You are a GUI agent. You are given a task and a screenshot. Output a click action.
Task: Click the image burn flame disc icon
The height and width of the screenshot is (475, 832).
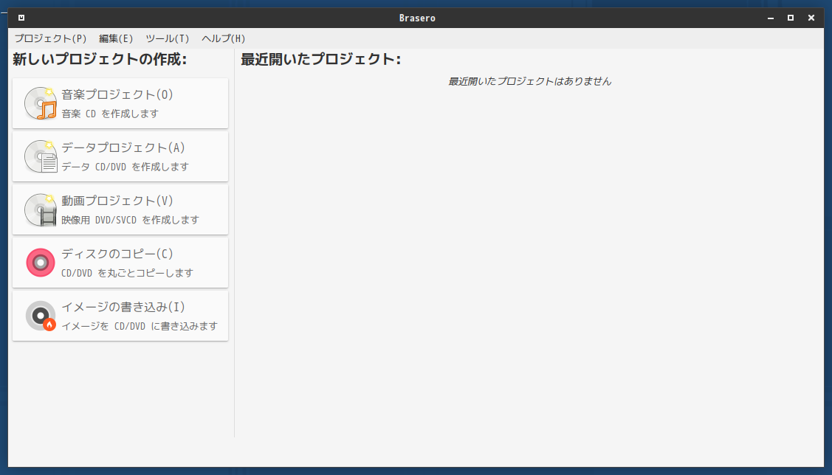pos(41,316)
